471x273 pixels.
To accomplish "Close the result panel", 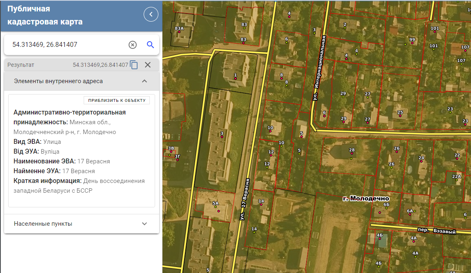I will (x=148, y=65).
